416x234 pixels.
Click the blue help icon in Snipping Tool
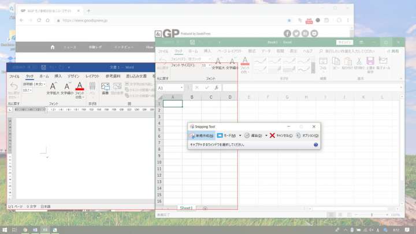coord(315,144)
